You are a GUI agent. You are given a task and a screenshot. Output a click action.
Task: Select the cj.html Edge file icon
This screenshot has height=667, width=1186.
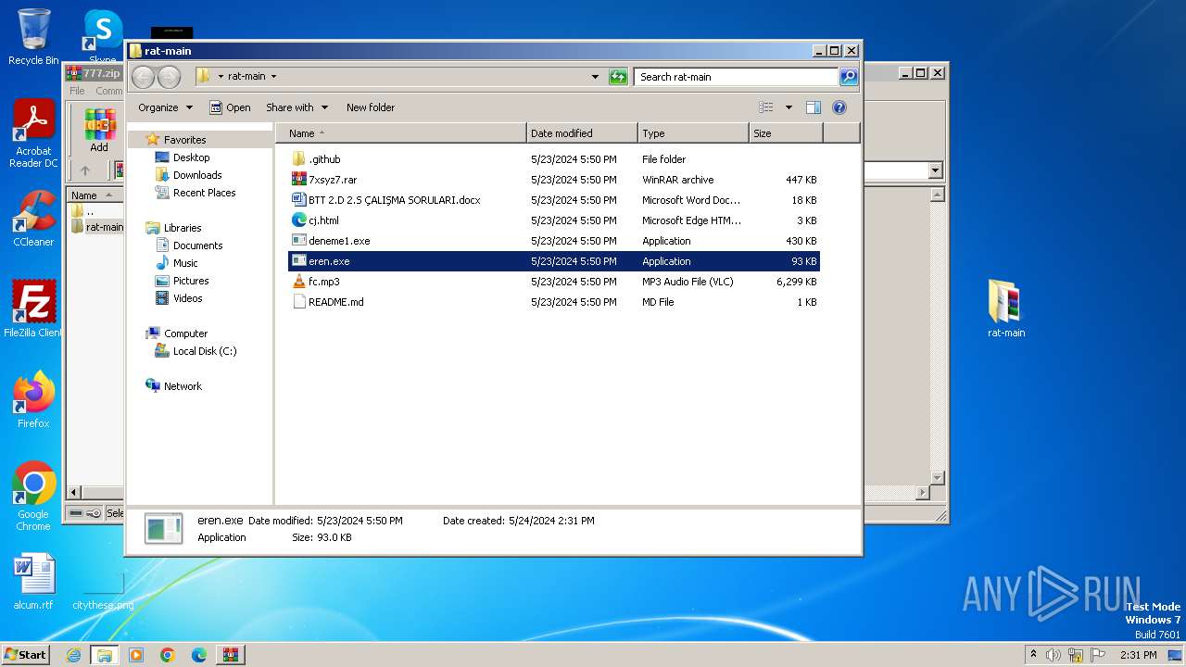point(298,220)
